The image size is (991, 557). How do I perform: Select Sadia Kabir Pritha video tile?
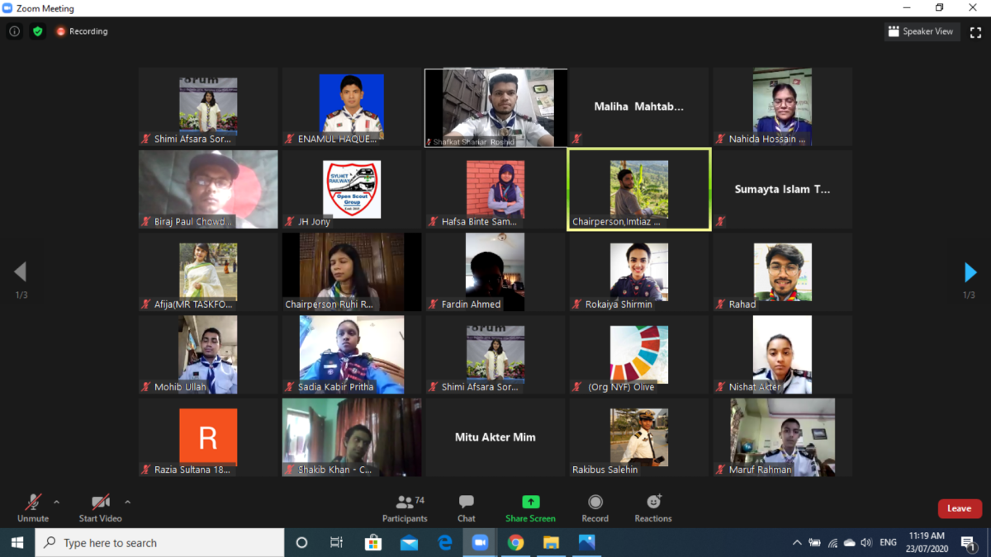coord(352,355)
